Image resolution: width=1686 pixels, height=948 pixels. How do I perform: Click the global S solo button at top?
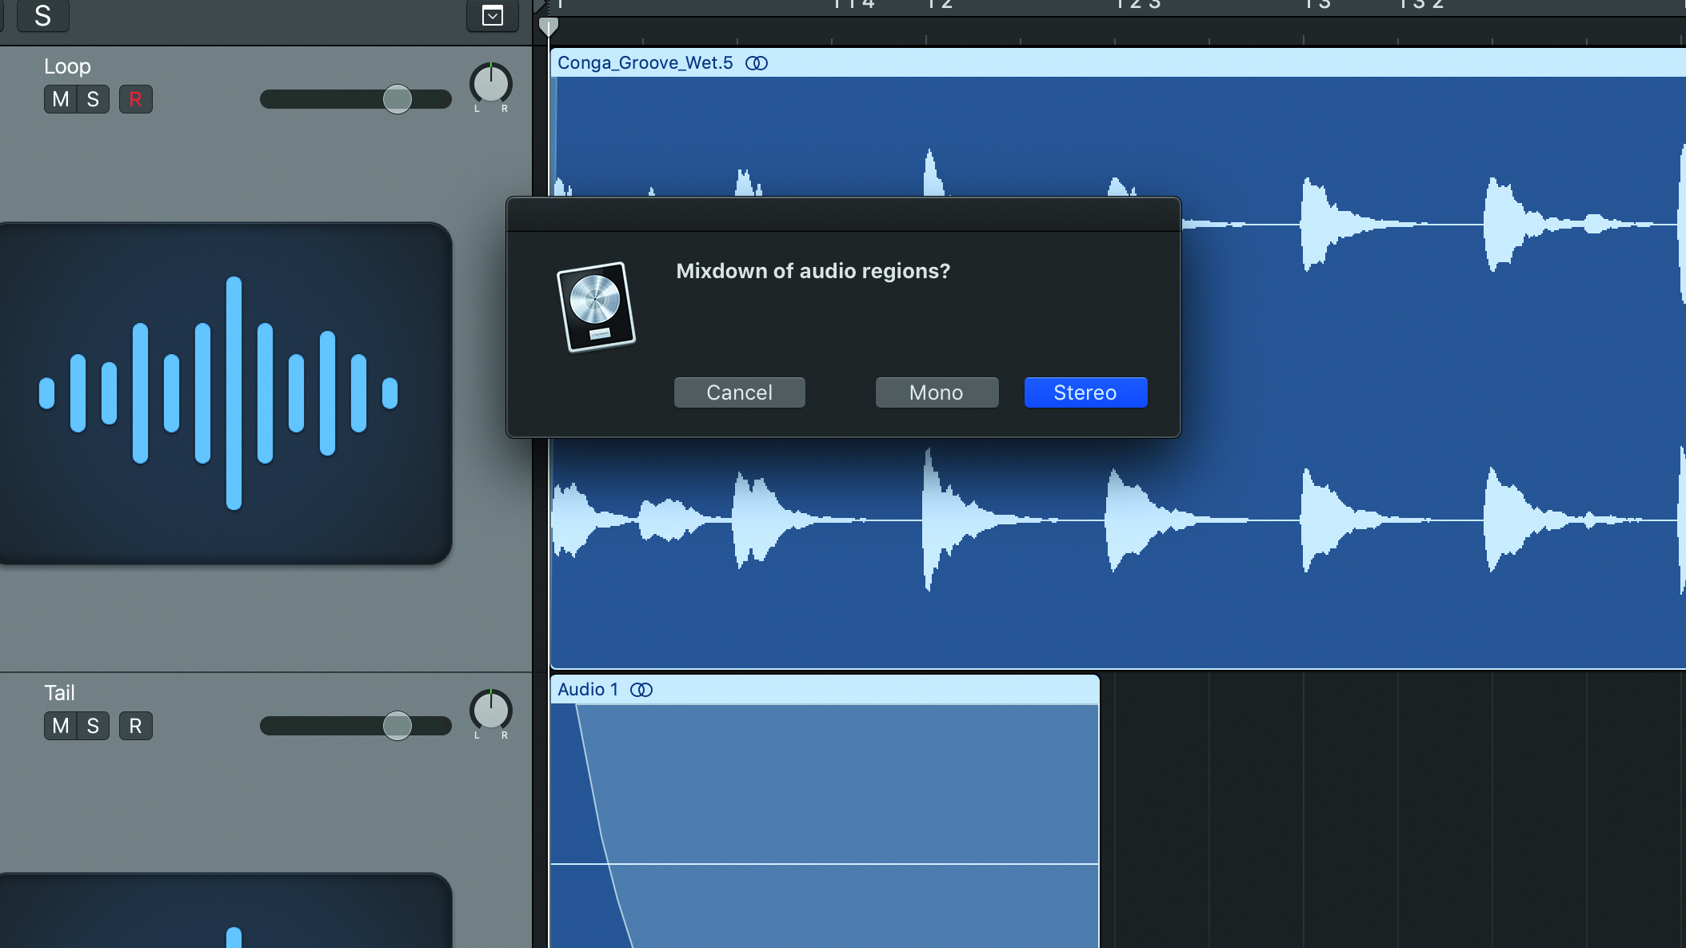point(43,15)
